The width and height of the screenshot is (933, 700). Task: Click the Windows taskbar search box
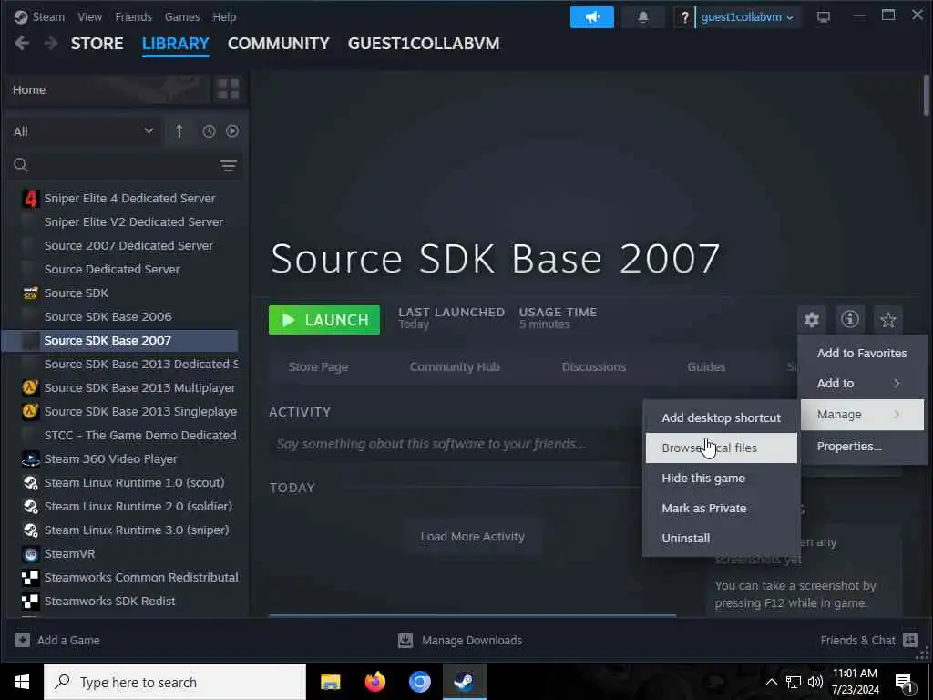pyautogui.click(x=175, y=682)
